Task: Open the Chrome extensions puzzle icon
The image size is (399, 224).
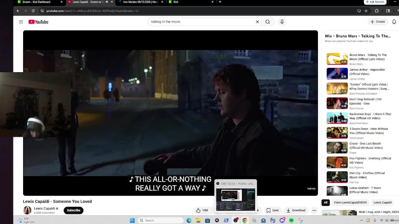Action: pyautogui.click(x=377, y=11)
